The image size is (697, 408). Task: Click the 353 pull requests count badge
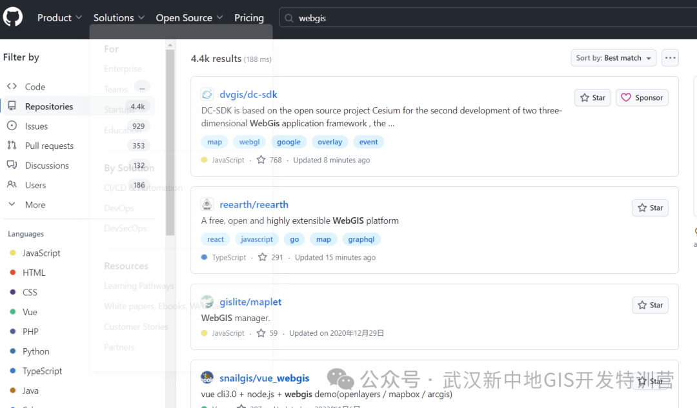point(139,146)
